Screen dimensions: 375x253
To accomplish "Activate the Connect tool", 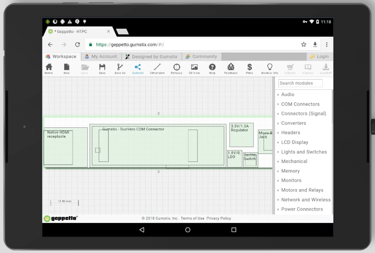I will pos(138,69).
